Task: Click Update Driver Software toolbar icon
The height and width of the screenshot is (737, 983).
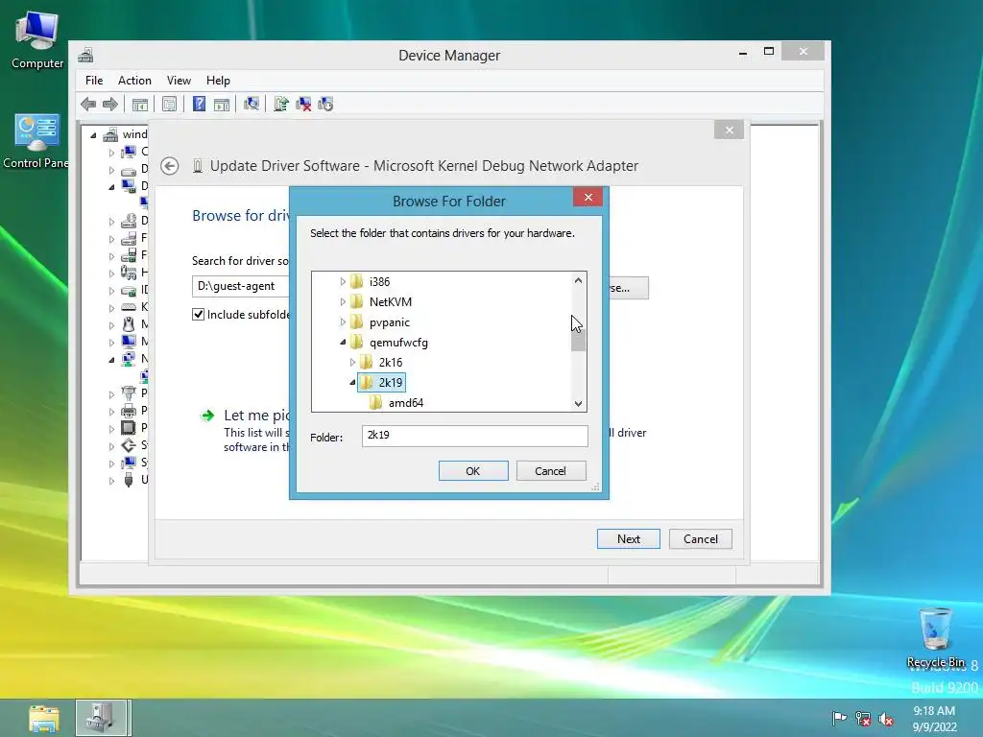Action: tap(281, 104)
